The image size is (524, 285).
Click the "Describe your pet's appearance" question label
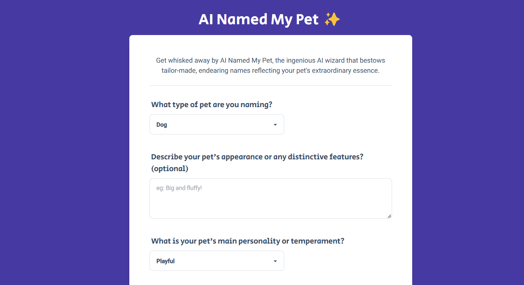point(257,157)
